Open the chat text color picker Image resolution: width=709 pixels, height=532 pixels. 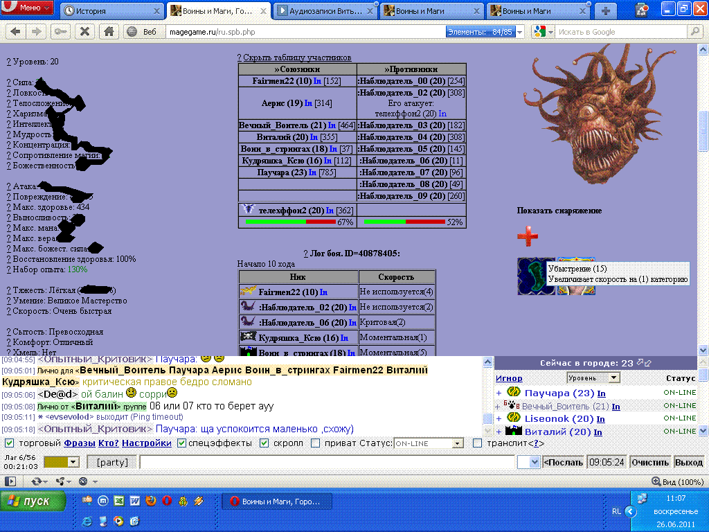(x=62, y=462)
